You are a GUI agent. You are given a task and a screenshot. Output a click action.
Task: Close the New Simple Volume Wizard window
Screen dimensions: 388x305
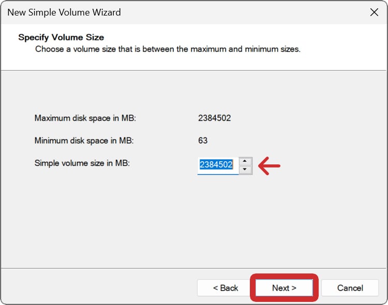(x=374, y=12)
